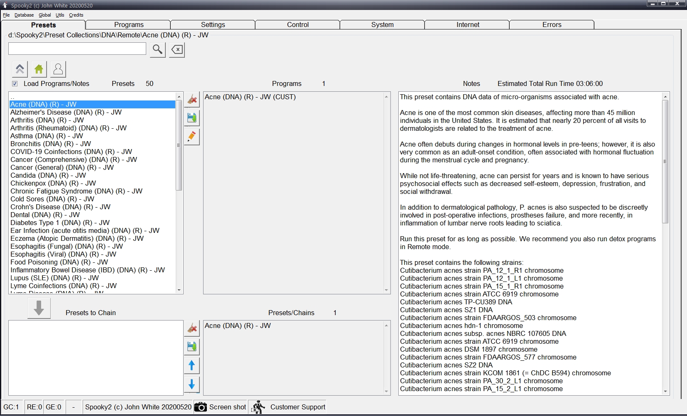Viewport: 687px width, 416px height.
Task: Move chain item down with blue arrow
Action: click(192, 384)
